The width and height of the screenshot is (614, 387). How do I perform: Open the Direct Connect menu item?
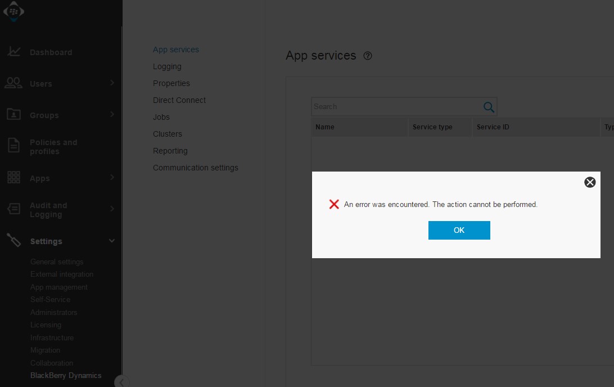click(x=179, y=100)
